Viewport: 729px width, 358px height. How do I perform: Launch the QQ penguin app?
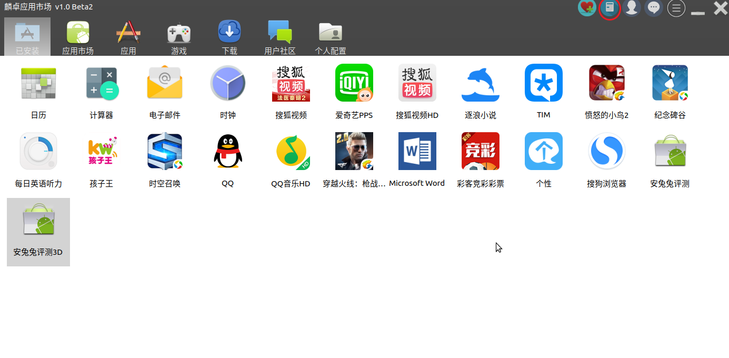(228, 151)
